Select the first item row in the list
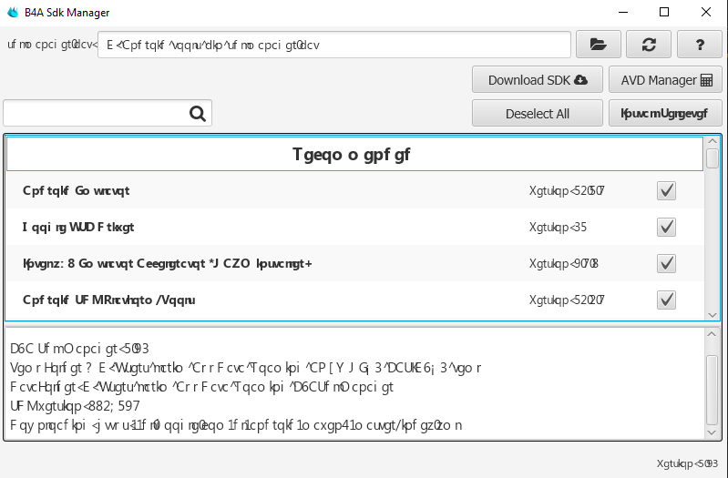The width and height of the screenshot is (728, 478). 273,190
